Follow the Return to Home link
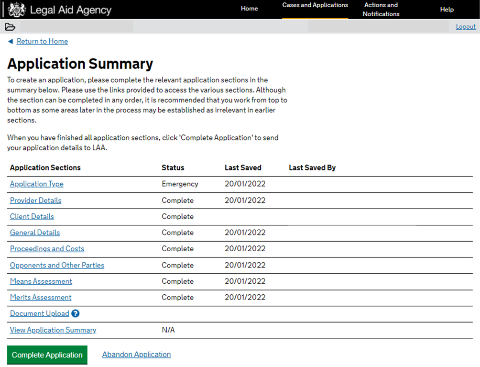 (x=42, y=42)
